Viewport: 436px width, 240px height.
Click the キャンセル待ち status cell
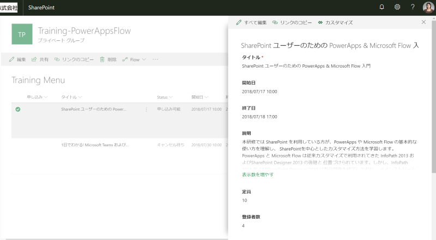[171, 145]
